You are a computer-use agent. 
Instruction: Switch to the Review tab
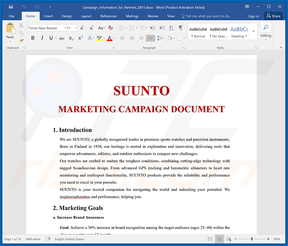(x=153, y=16)
